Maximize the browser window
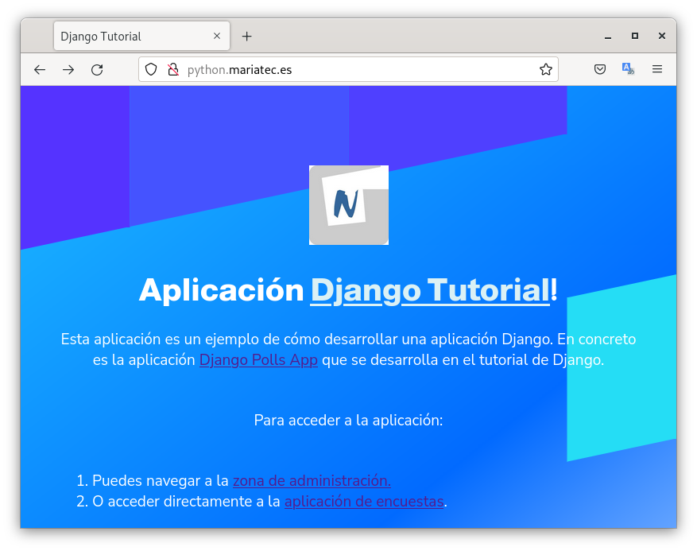The height and width of the screenshot is (551, 697). pos(635,37)
